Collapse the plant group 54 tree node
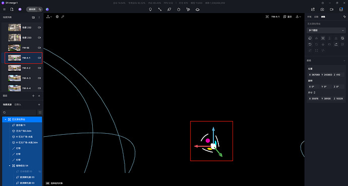This screenshot has height=186, width=348. [10, 166]
